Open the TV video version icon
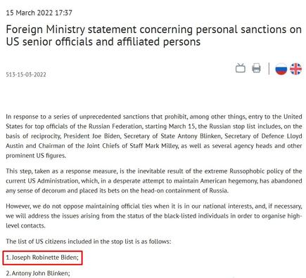Screen dimensions: 306x278 click(x=241, y=68)
